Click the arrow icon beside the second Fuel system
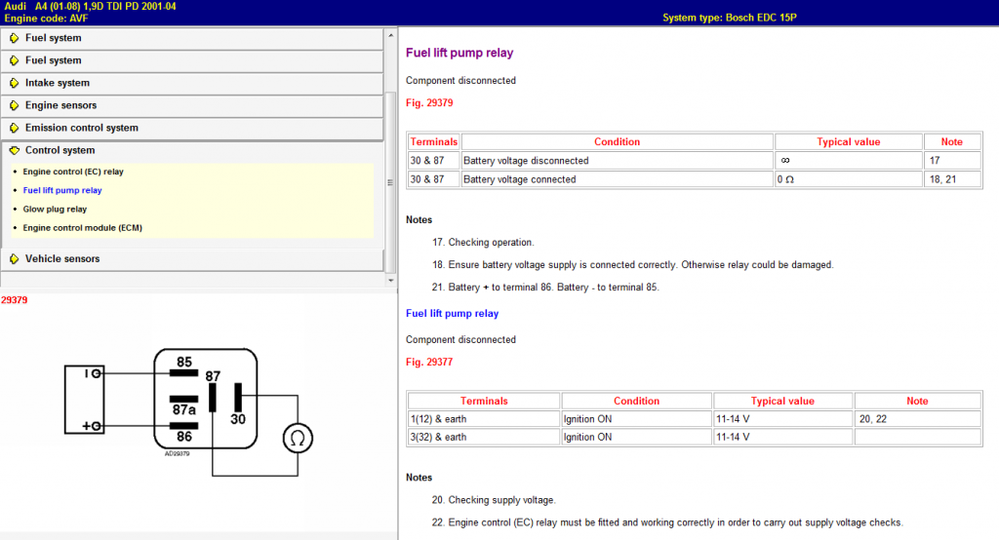 coord(14,60)
